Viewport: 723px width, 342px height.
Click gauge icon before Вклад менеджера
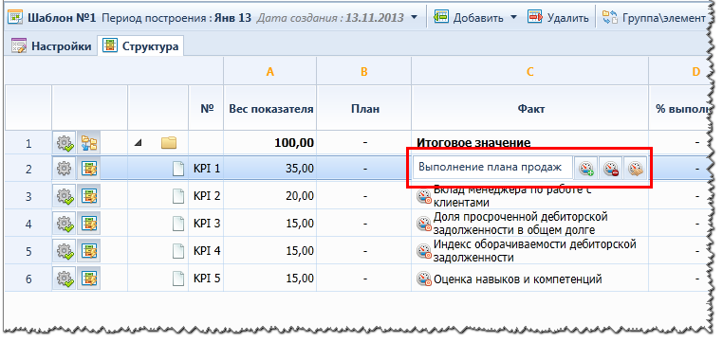click(x=424, y=197)
